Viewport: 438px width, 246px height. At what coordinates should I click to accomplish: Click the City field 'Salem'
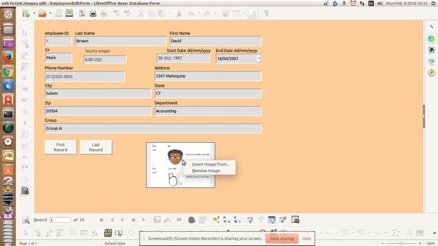point(97,94)
